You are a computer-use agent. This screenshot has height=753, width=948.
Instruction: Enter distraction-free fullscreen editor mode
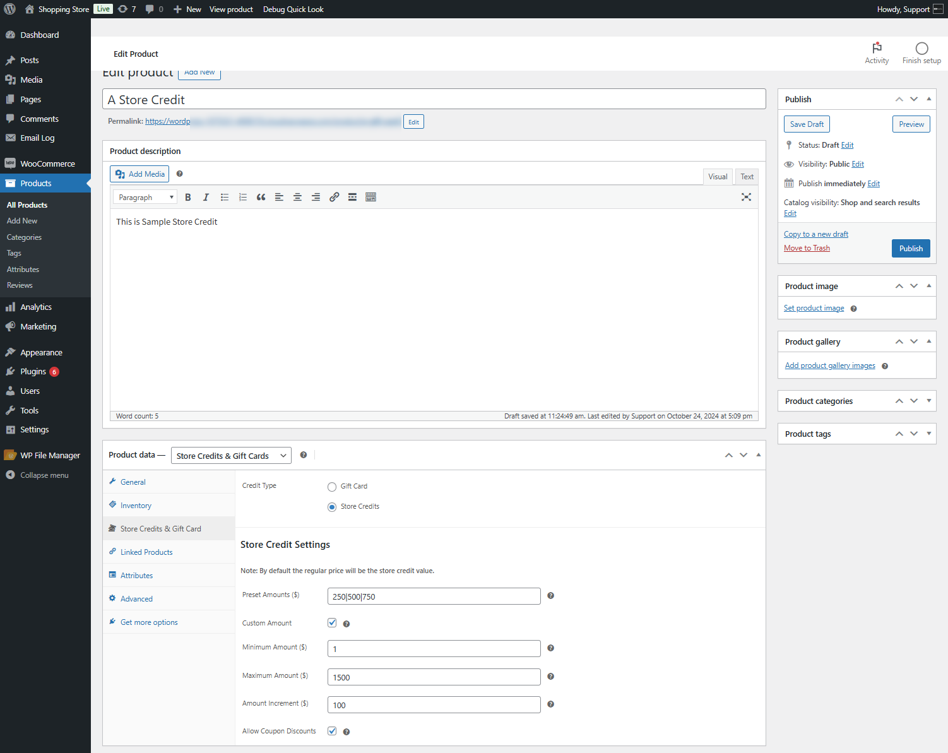coord(746,197)
